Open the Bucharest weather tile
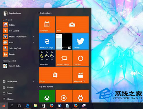 click(x=47, y=58)
